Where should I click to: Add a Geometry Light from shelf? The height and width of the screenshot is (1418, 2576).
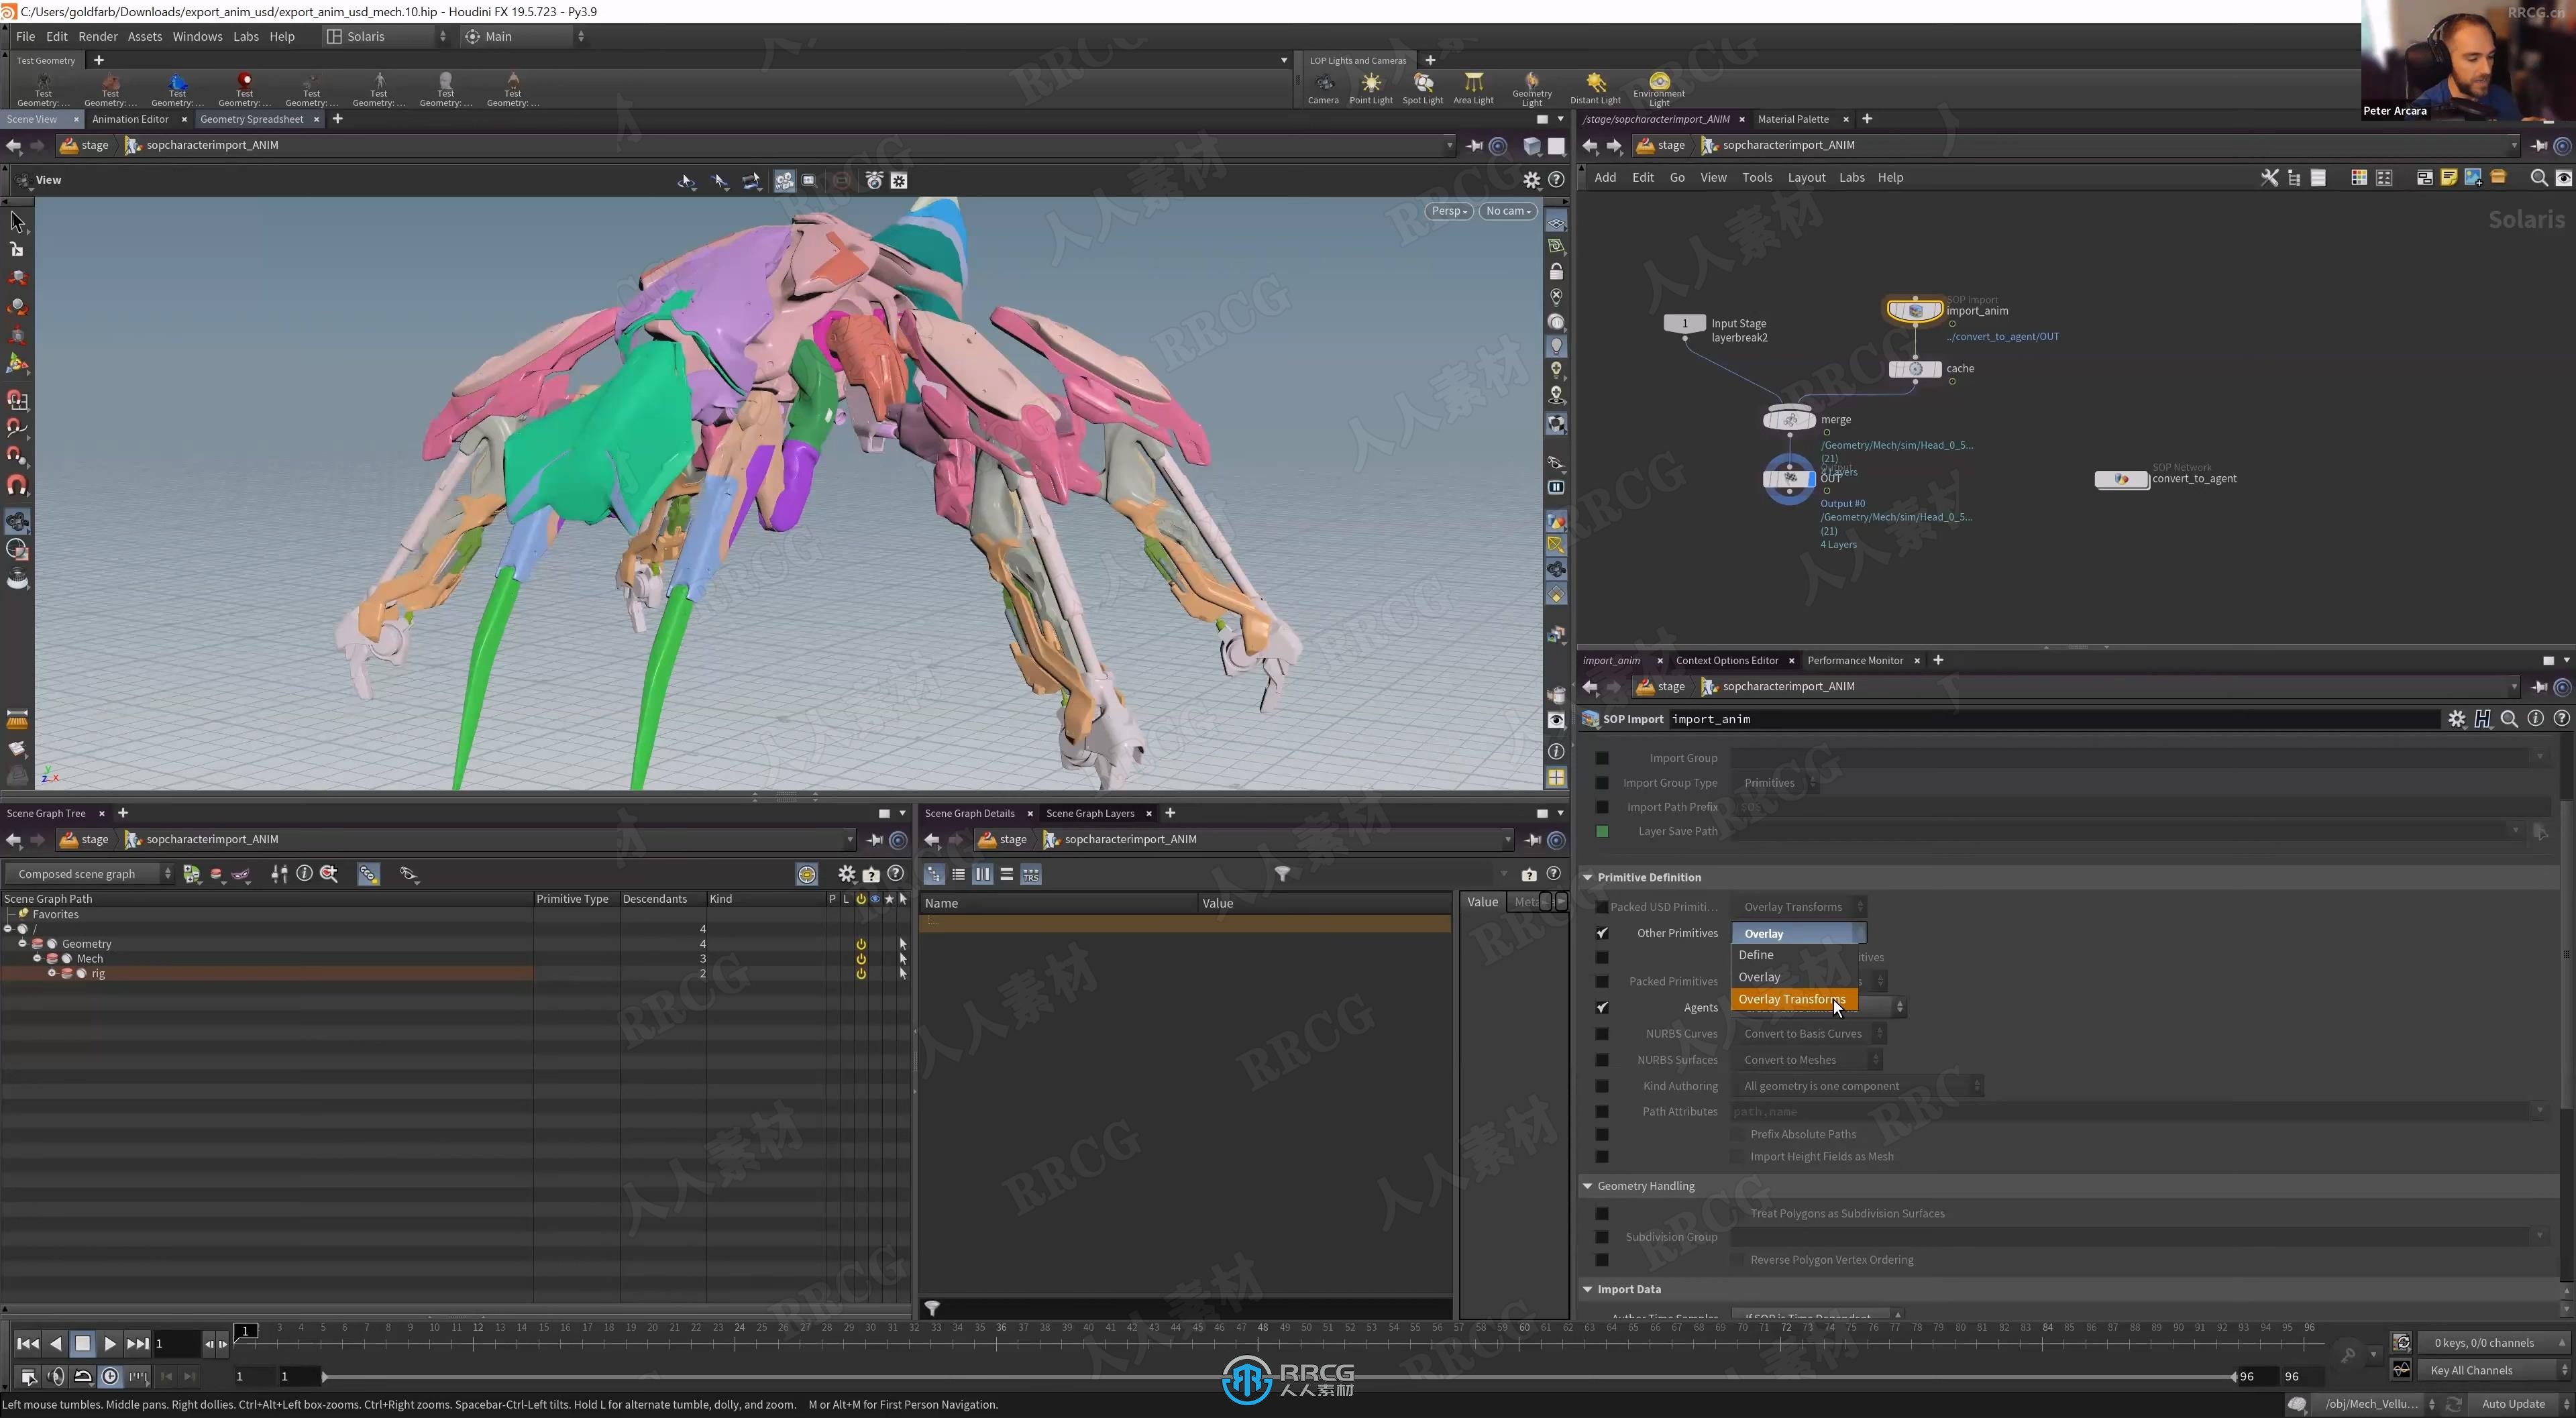pyautogui.click(x=1531, y=89)
